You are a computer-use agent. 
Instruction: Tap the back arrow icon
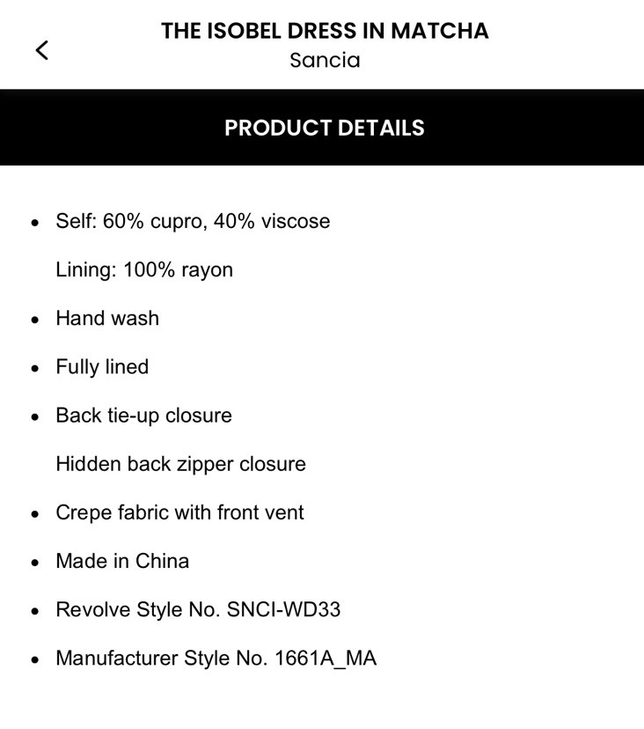click(41, 50)
